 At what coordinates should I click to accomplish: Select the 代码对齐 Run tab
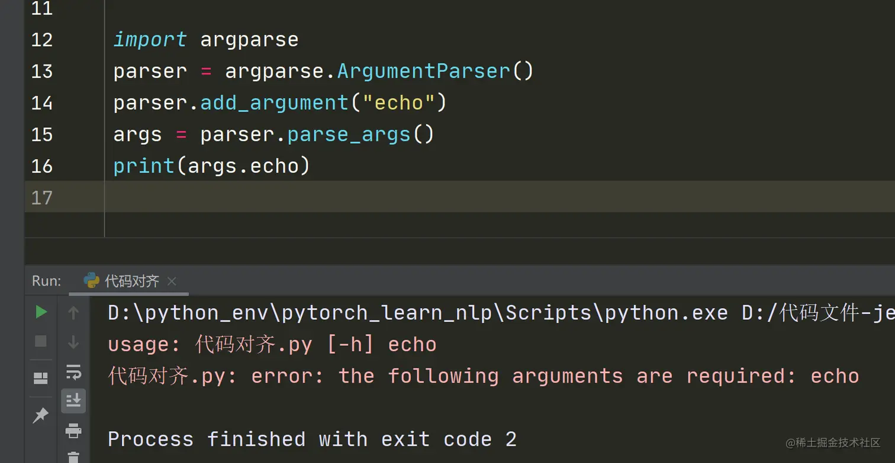point(131,281)
